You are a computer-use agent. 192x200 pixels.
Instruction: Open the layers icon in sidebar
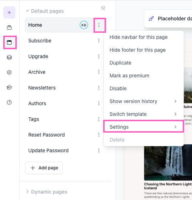(9, 57)
